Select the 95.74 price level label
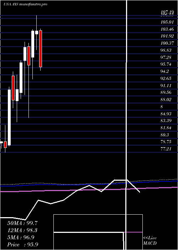This screenshot has width=178, height=250. (x=166, y=64)
